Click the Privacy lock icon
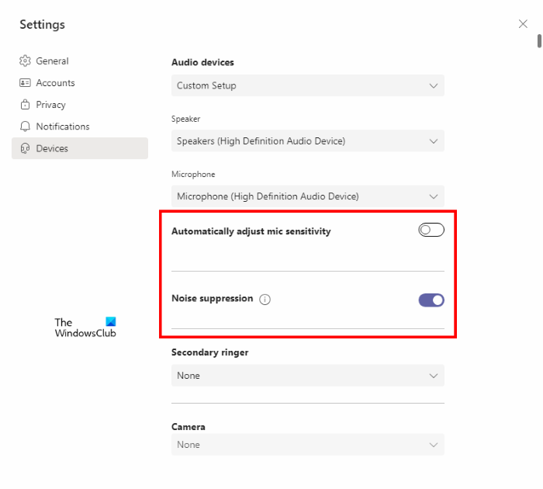The height and width of the screenshot is (489, 543). 25,105
